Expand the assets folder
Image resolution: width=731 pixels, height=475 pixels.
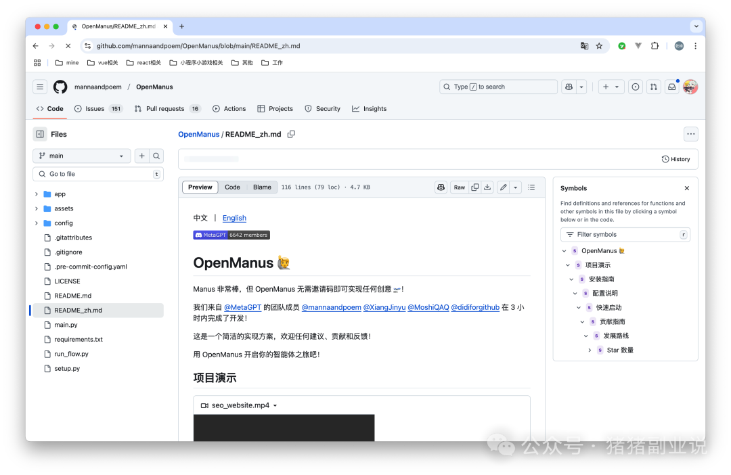tap(37, 208)
